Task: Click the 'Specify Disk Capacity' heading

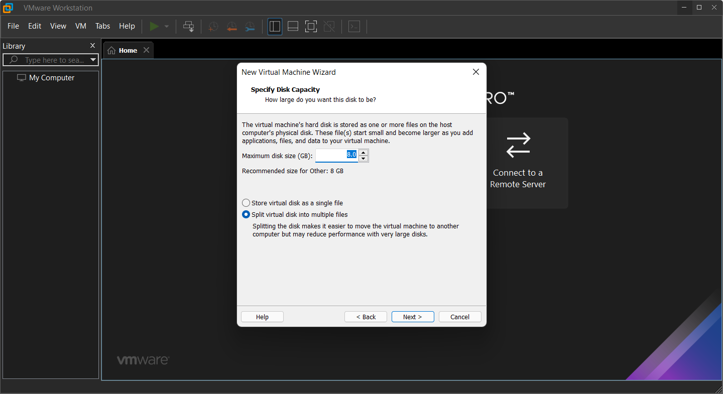Action: click(285, 89)
